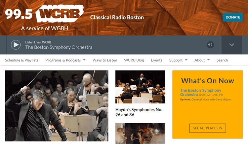Visit the WCRB Blog

point(134,60)
